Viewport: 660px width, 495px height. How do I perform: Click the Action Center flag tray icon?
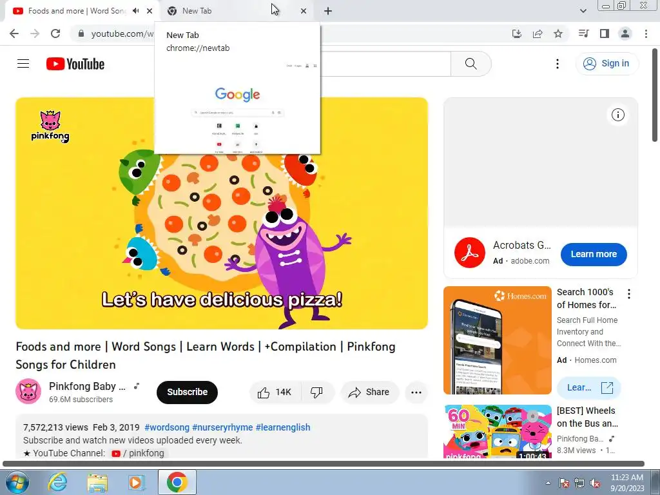pos(564,483)
